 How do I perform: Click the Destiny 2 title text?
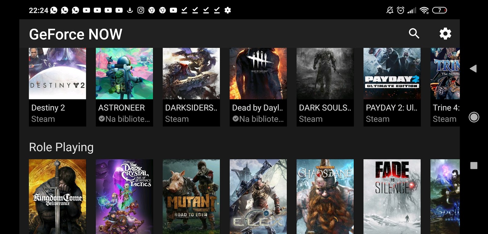pyautogui.click(x=48, y=108)
